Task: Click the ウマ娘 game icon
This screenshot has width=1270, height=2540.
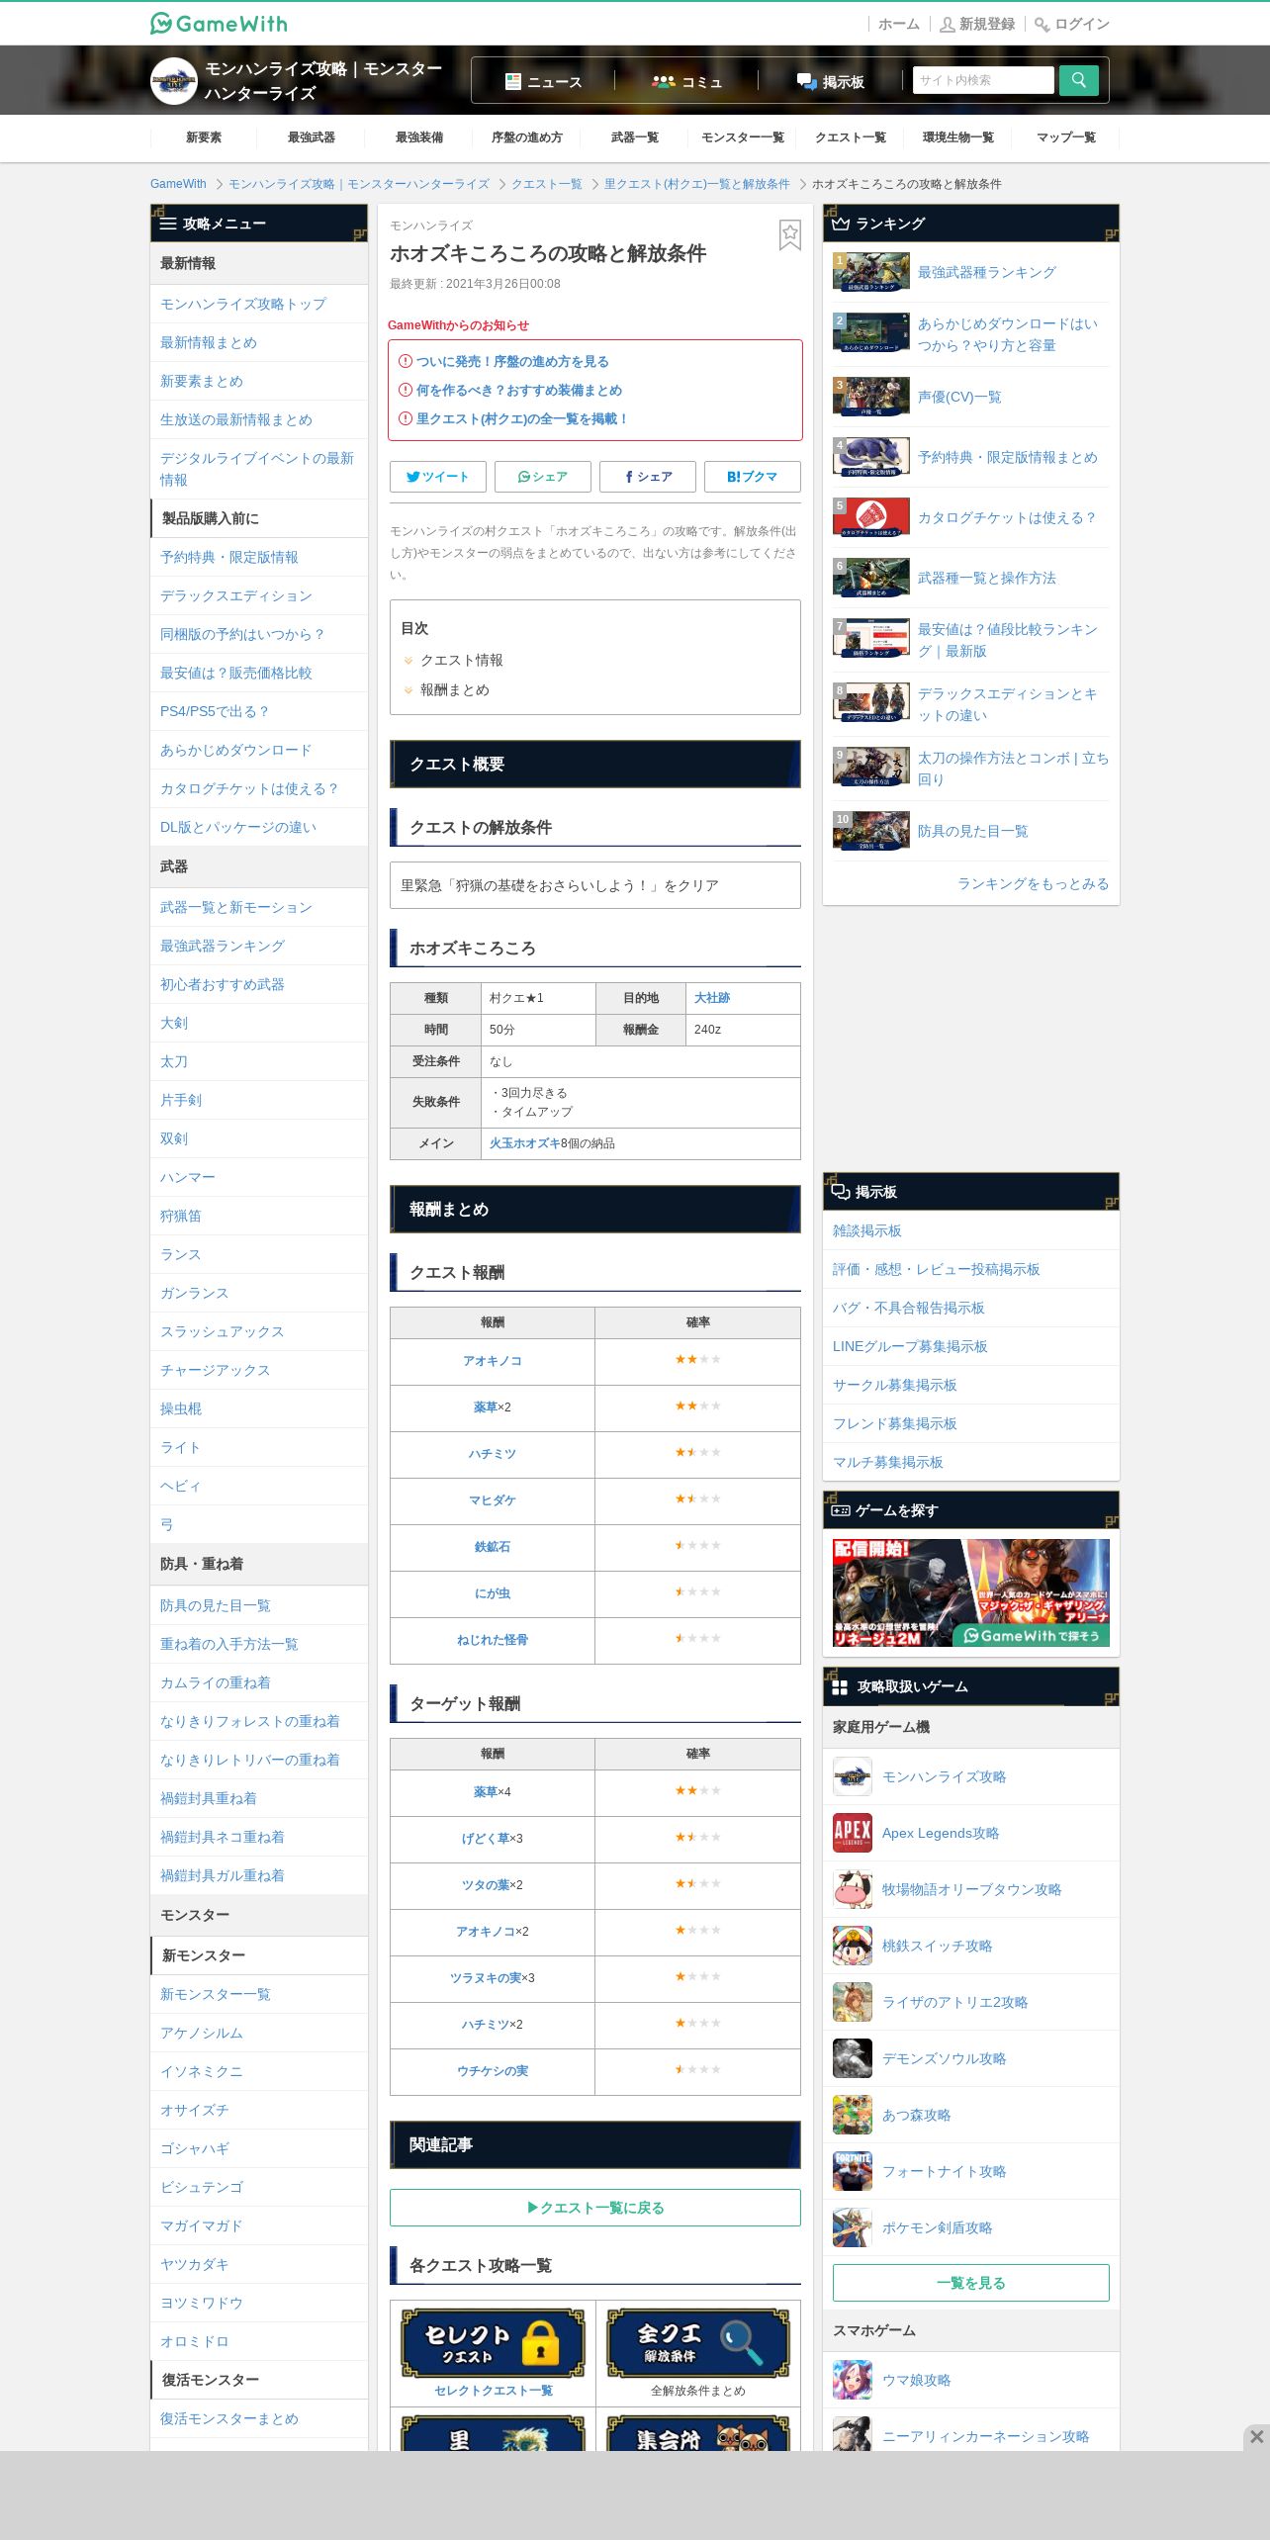Action: click(852, 2380)
